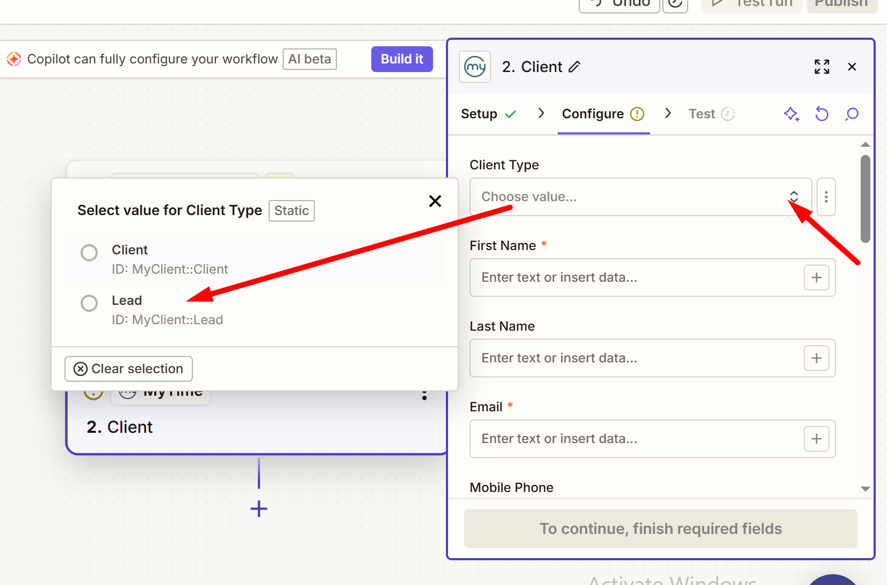Click the Copilot sparkle icon in banner
Image resolution: width=887 pixels, height=585 pixels.
[14, 59]
